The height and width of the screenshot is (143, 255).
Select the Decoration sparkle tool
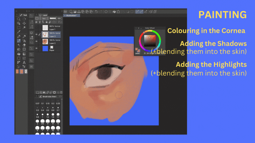tap(19, 45)
